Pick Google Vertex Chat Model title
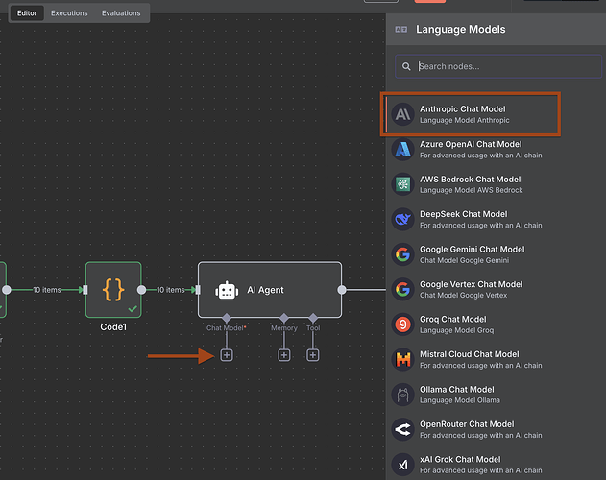The width and height of the screenshot is (606, 480). tap(472, 284)
